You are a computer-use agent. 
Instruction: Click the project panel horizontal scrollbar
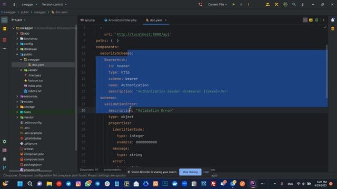point(31,171)
